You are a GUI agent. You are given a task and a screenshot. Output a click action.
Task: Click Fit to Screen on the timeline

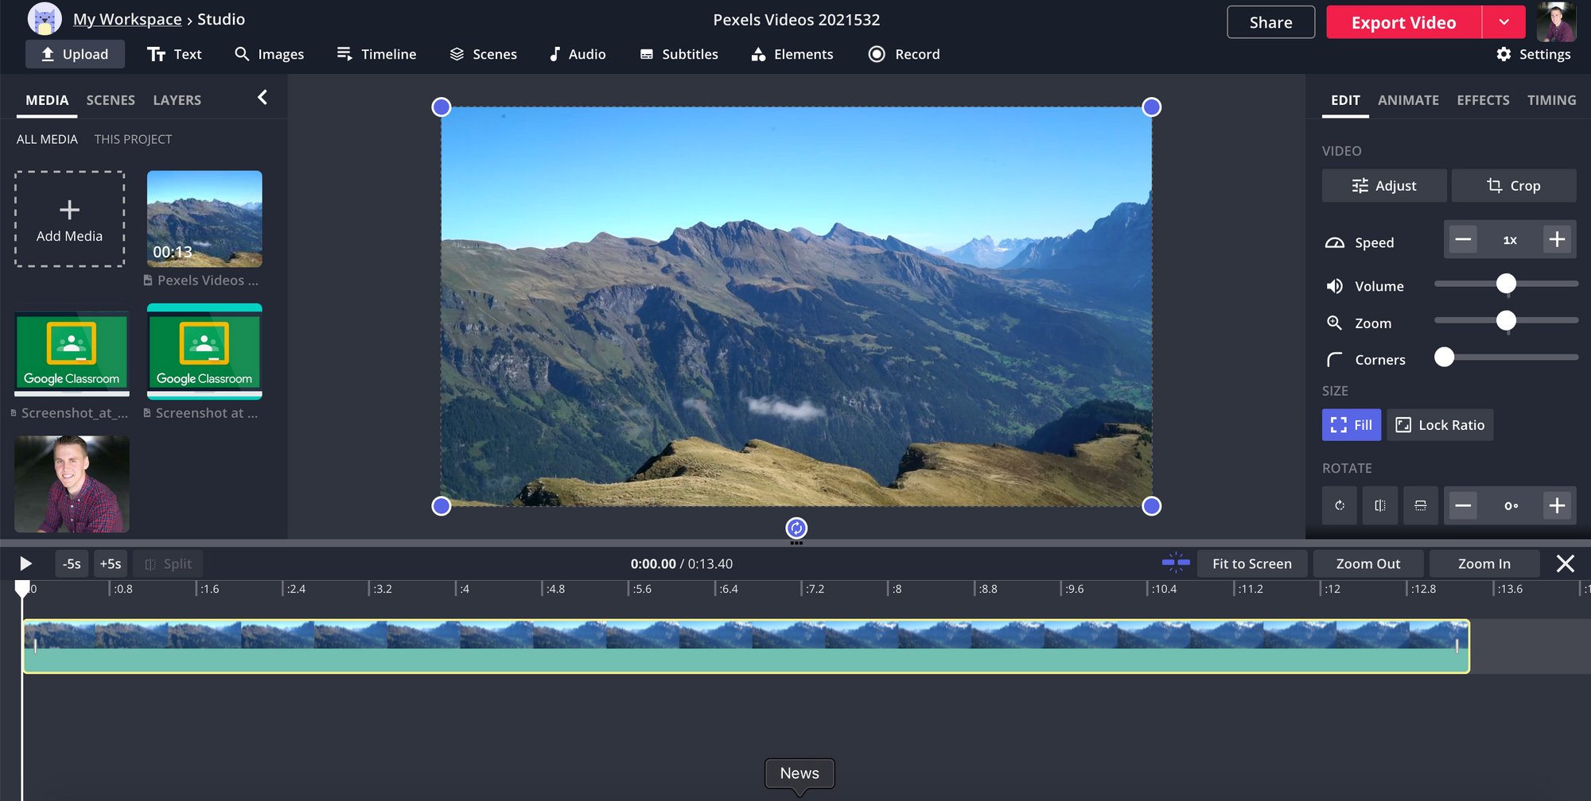(x=1251, y=563)
